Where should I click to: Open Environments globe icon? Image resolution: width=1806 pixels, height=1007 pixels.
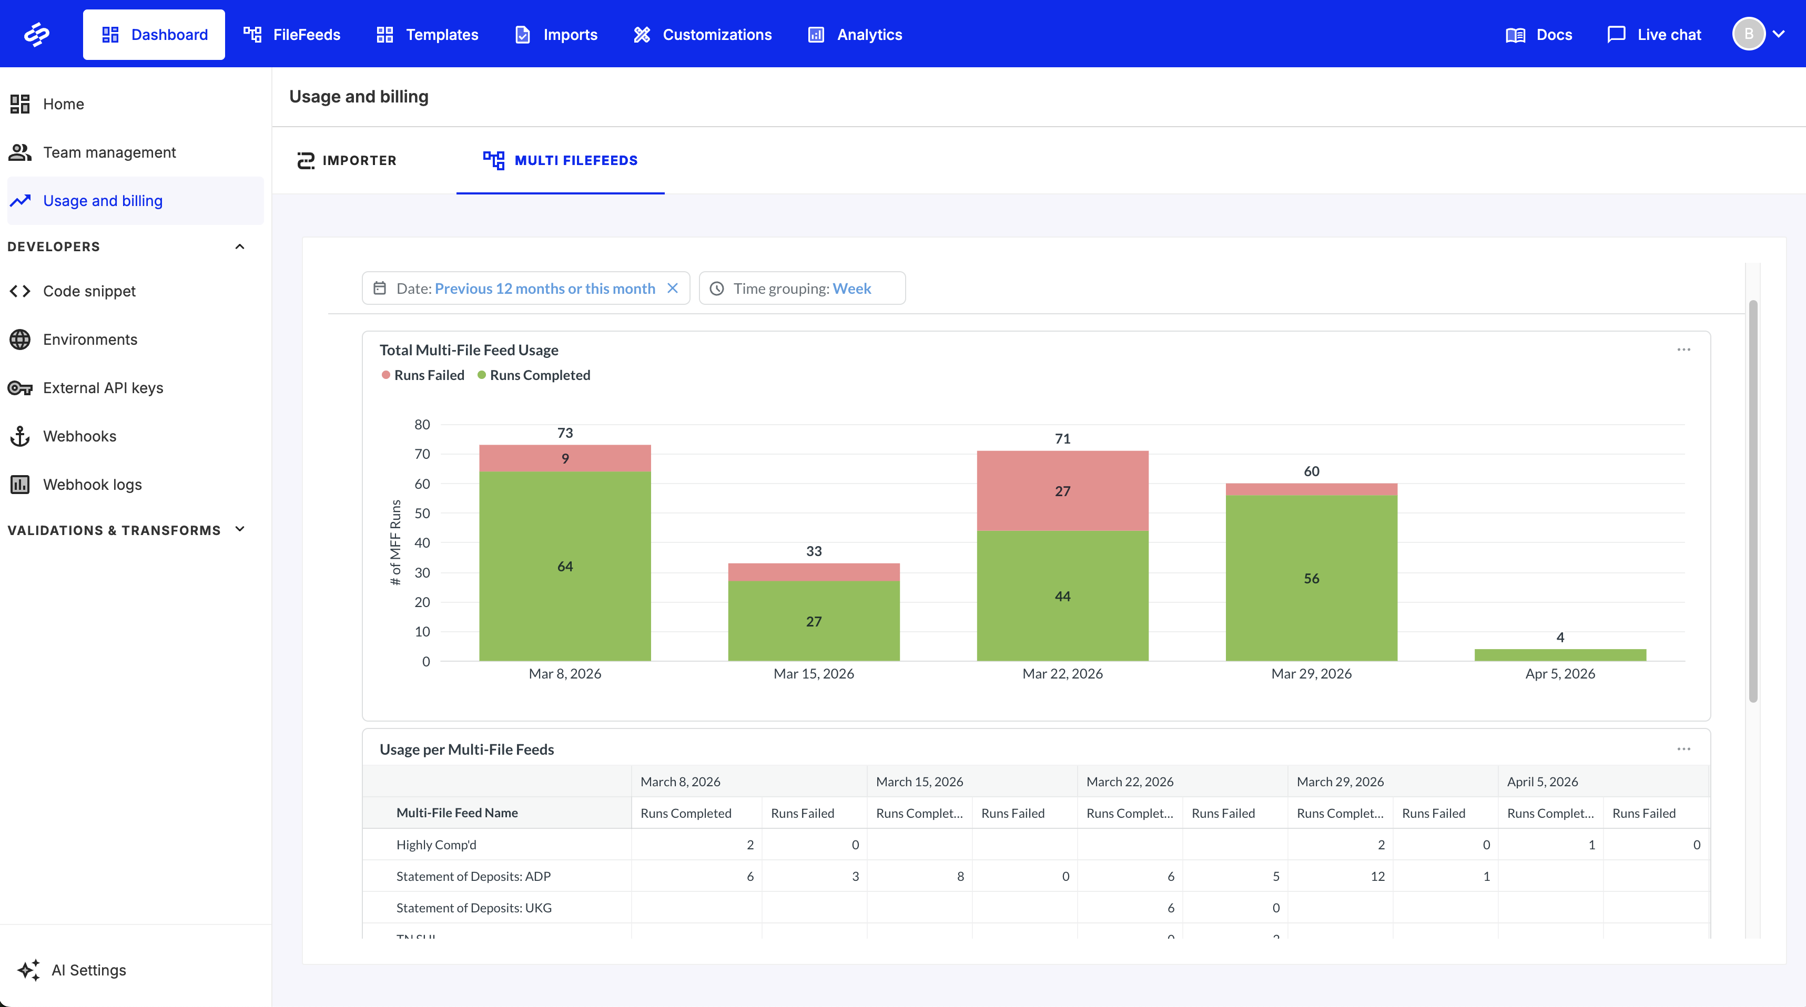click(19, 339)
